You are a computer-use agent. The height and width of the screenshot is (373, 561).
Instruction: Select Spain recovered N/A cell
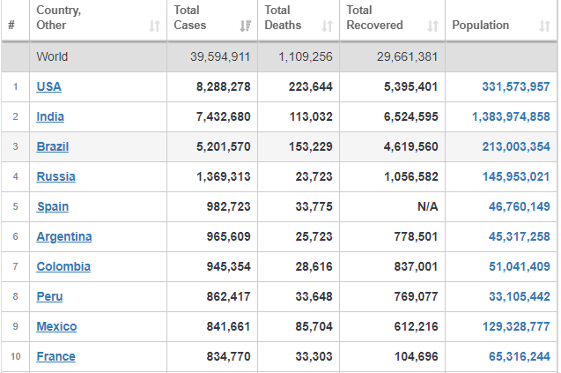pos(427,206)
